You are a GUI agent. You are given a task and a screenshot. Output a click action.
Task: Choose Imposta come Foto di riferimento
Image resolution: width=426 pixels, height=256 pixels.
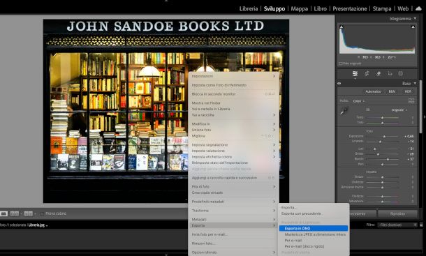coord(233,85)
